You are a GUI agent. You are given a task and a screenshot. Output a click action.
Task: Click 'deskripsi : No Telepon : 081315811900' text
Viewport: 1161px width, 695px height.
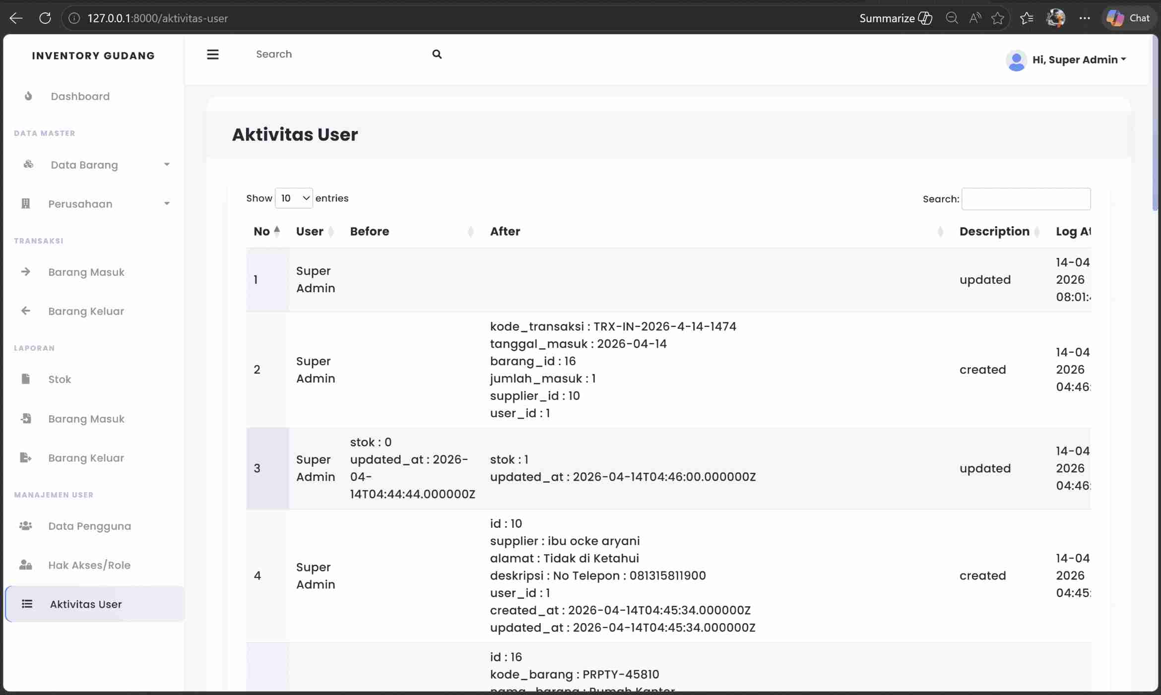(x=598, y=575)
